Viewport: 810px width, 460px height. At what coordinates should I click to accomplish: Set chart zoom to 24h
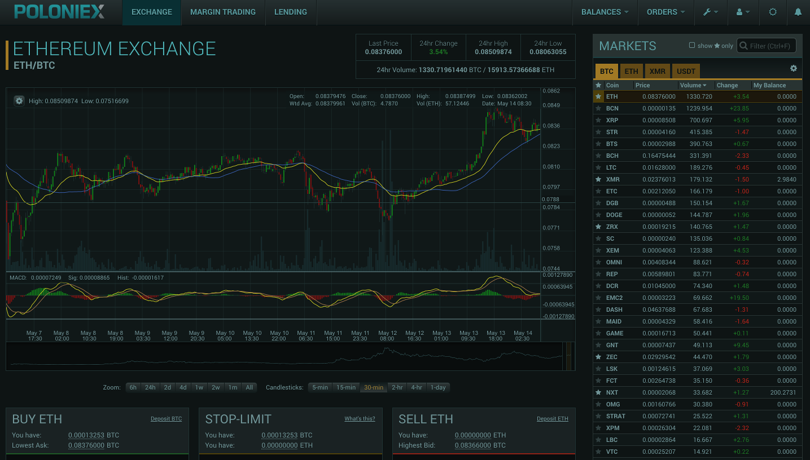coord(150,387)
